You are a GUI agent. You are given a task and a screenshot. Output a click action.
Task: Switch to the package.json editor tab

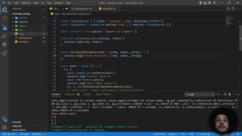pos(82,9)
